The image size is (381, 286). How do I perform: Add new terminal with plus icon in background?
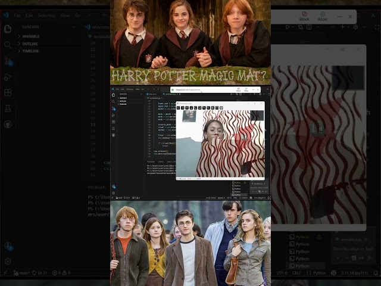tap(343, 27)
